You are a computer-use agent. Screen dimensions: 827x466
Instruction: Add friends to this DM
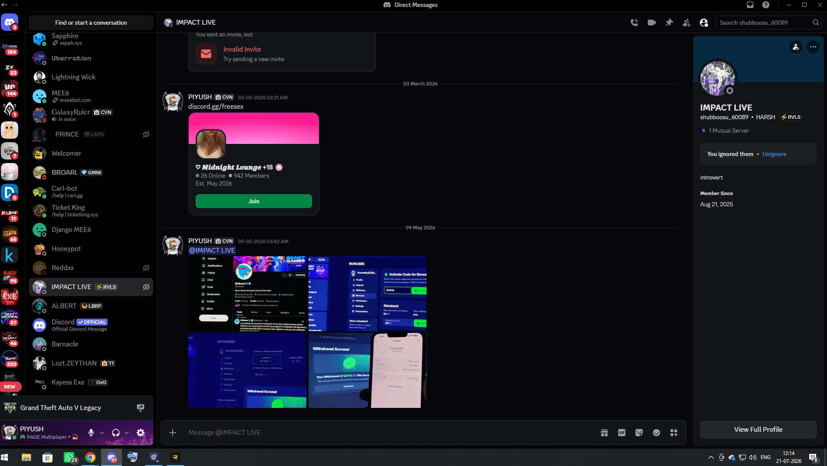click(686, 23)
